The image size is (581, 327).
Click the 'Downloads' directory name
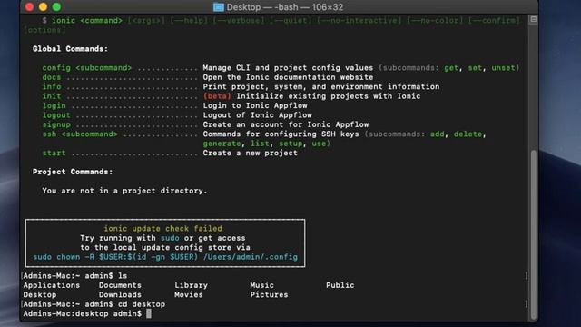(x=120, y=294)
